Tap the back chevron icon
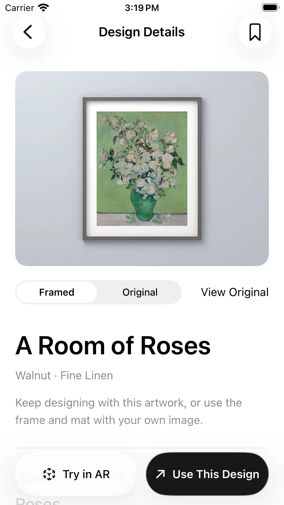Viewport: 284px width, 505px height. [x=28, y=32]
